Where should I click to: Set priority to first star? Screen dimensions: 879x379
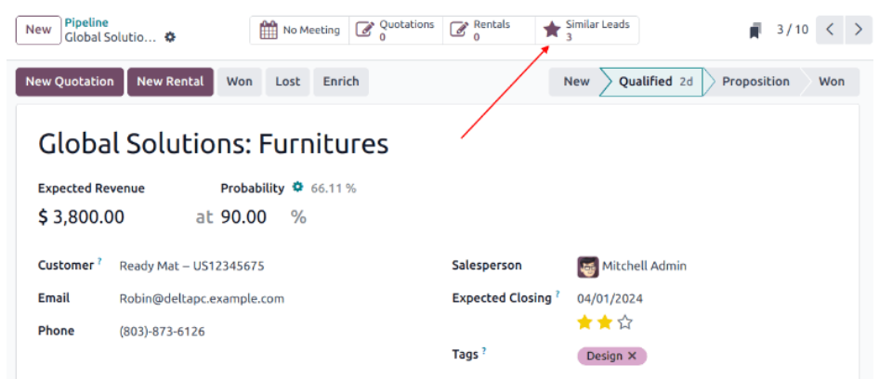pyautogui.click(x=584, y=322)
